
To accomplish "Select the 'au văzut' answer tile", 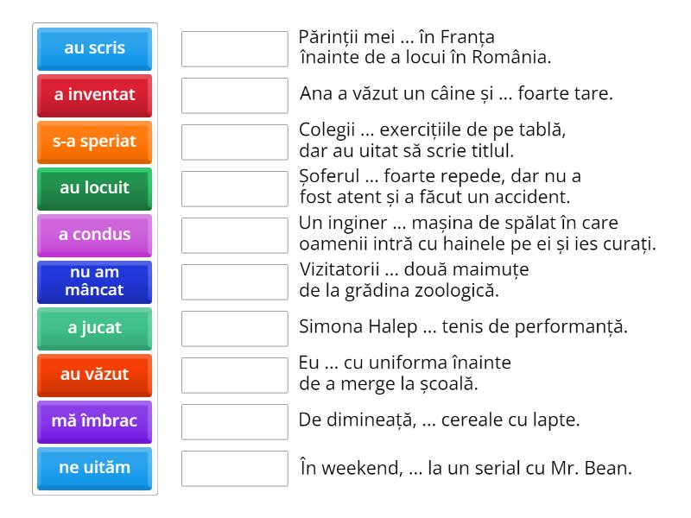I will (x=94, y=376).
